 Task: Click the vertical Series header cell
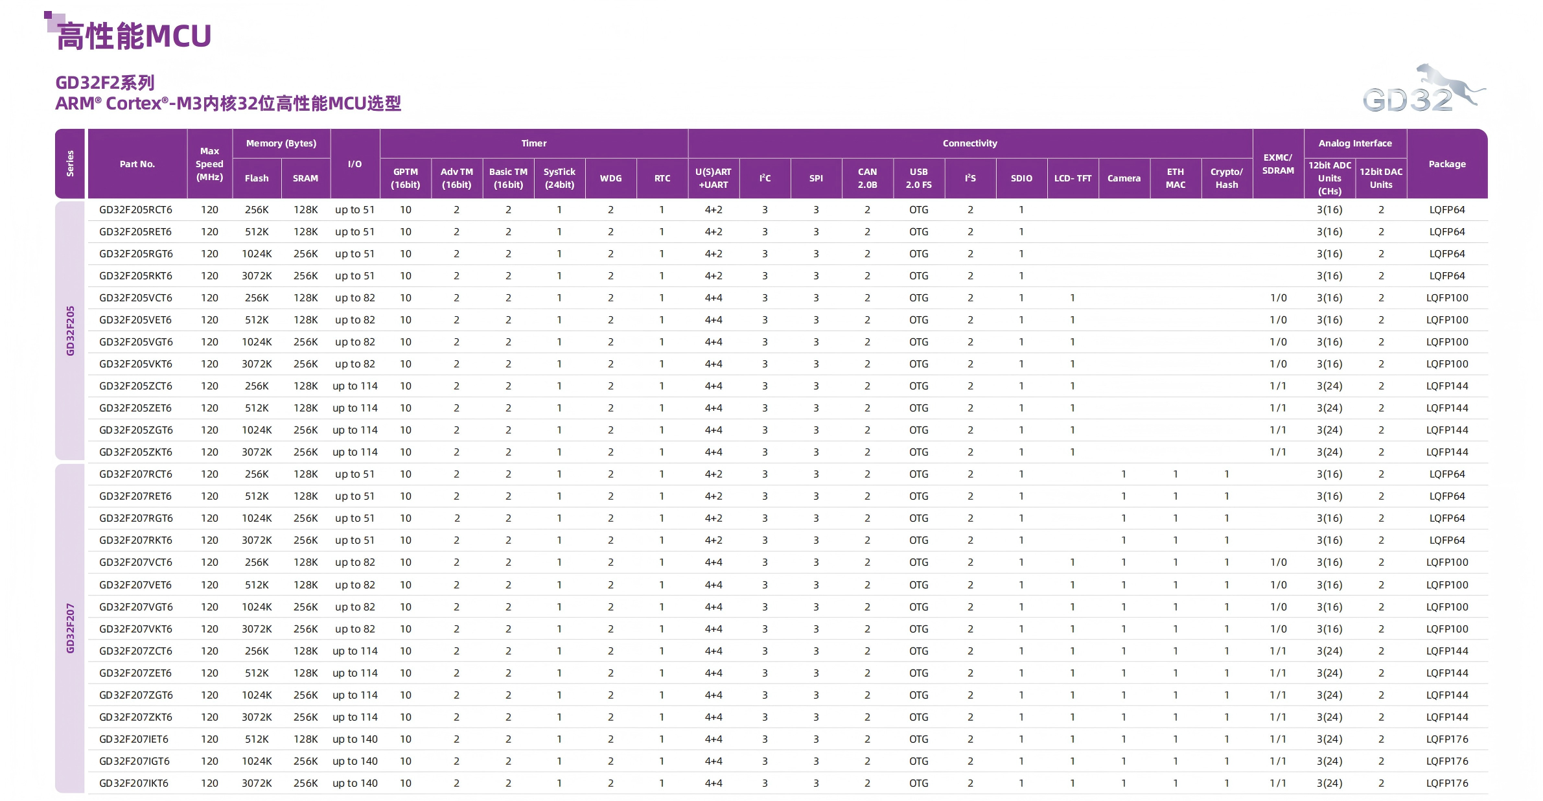[70, 164]
